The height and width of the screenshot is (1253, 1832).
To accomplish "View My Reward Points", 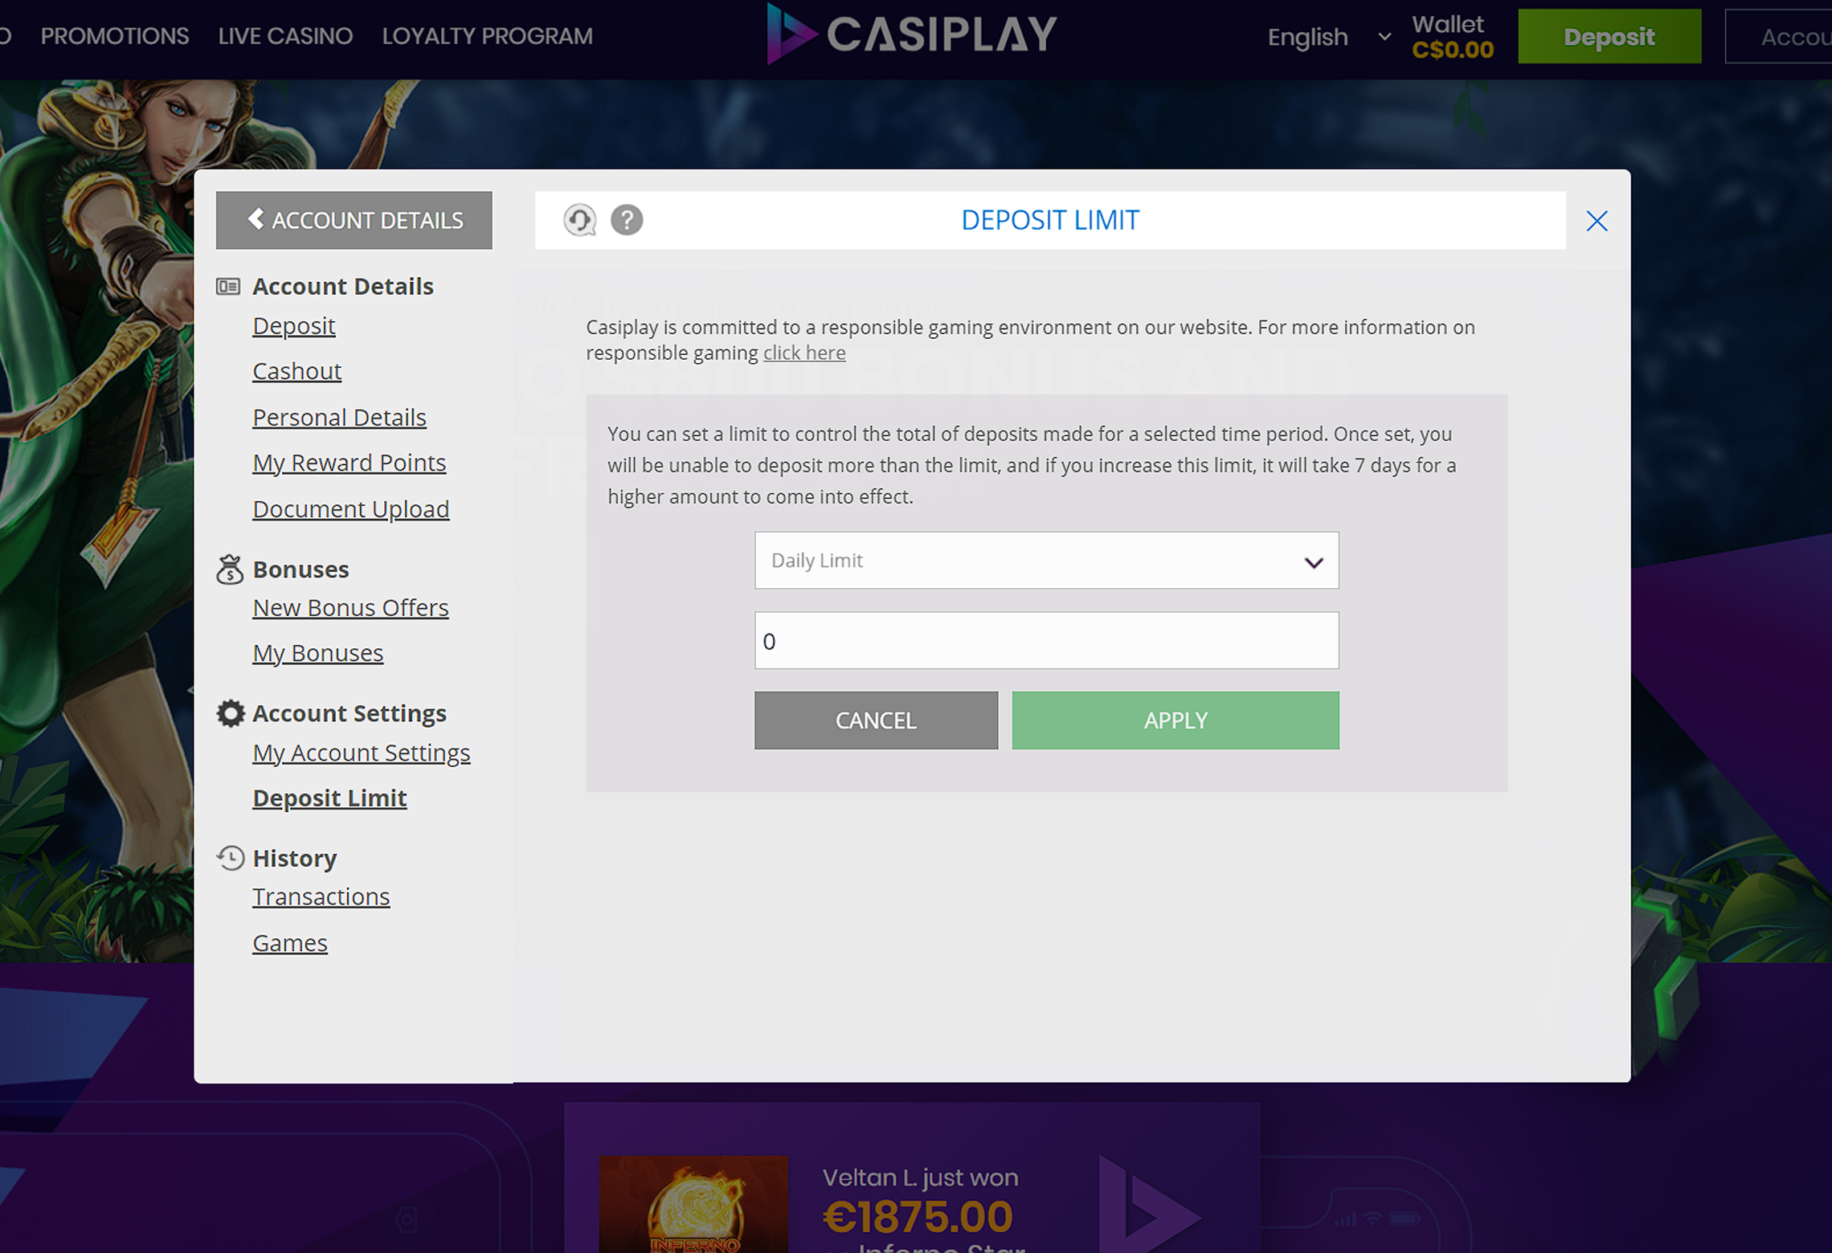I will (x=350, y=463).
